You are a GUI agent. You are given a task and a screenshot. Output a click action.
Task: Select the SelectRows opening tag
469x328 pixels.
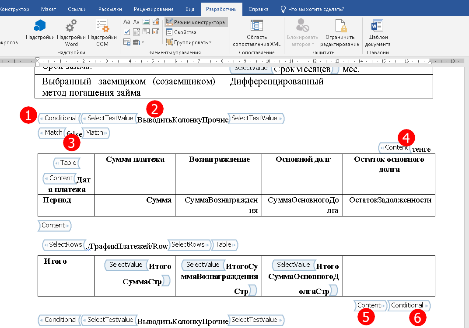tap(64, 244)
